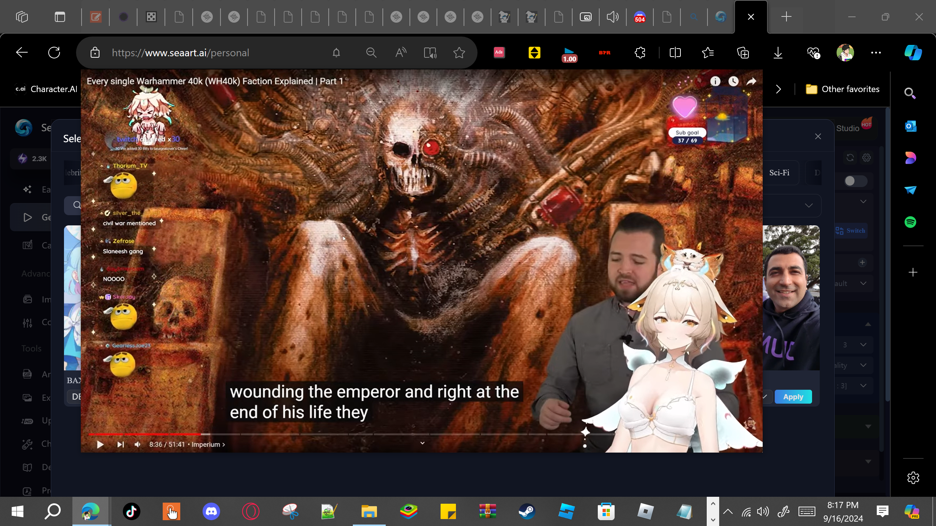Open the Edge profile avatar
Viewport: 936px width, 526px height.
845,53
